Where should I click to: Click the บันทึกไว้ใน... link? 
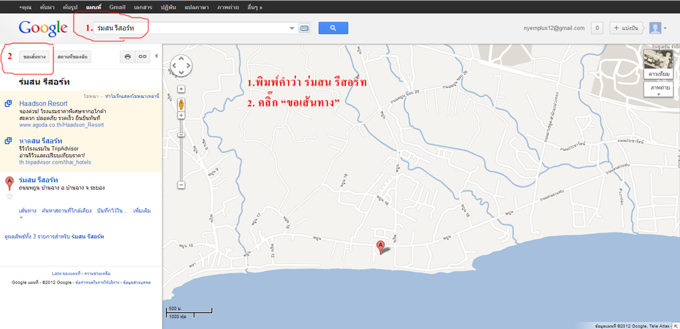pos(113,211)
